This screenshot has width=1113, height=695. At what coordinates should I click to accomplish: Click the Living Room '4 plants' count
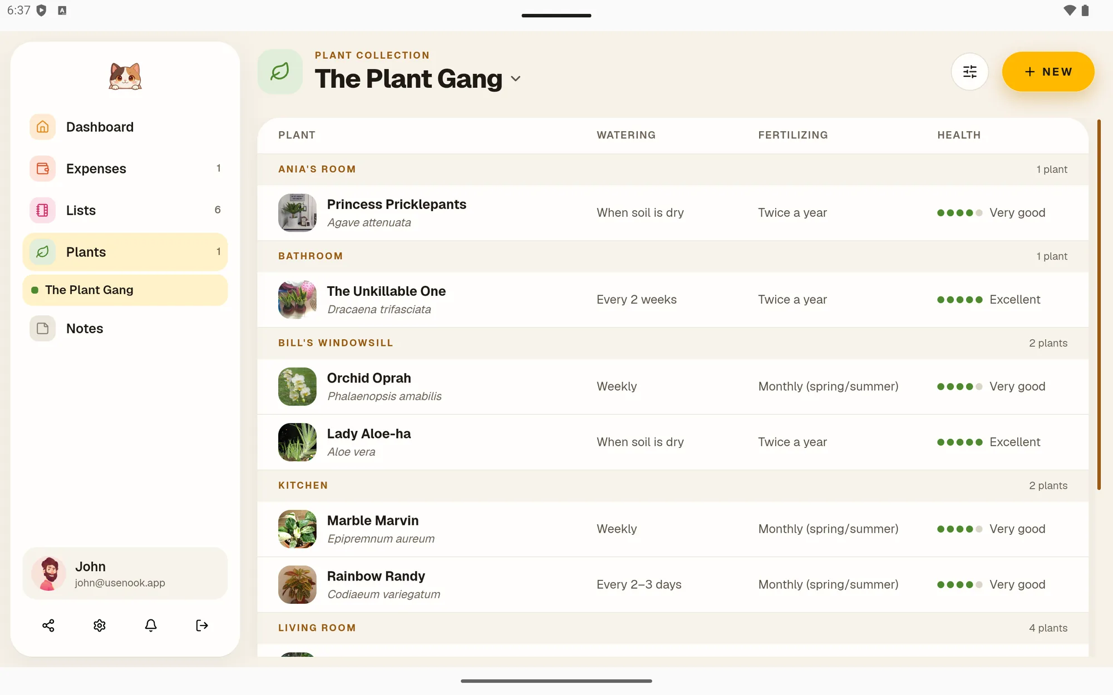point(1048,628)
